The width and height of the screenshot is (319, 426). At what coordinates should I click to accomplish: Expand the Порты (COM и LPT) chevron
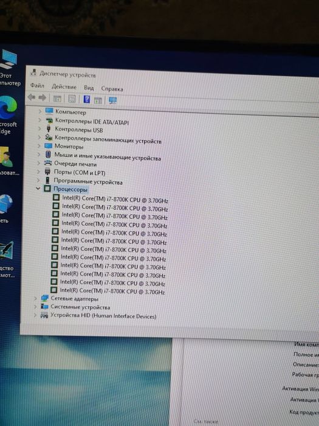coord(38,172)
